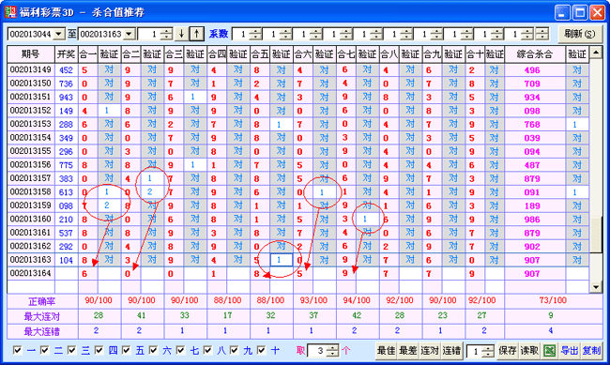The width and height of the screenshot is (610, 365).
Task: Click the down arrow sort button
Action: [x=181, y=34]
